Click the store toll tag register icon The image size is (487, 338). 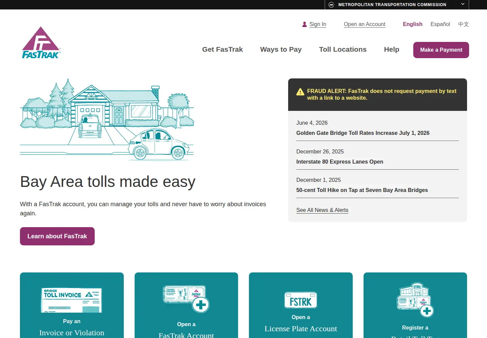(415, 300)
